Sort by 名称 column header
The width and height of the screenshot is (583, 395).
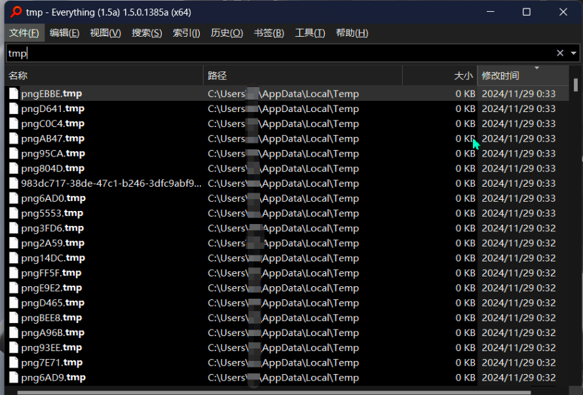click(103, 76)
